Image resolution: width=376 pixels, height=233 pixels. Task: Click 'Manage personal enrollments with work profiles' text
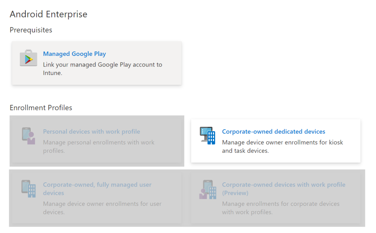(x=99, y=146)
